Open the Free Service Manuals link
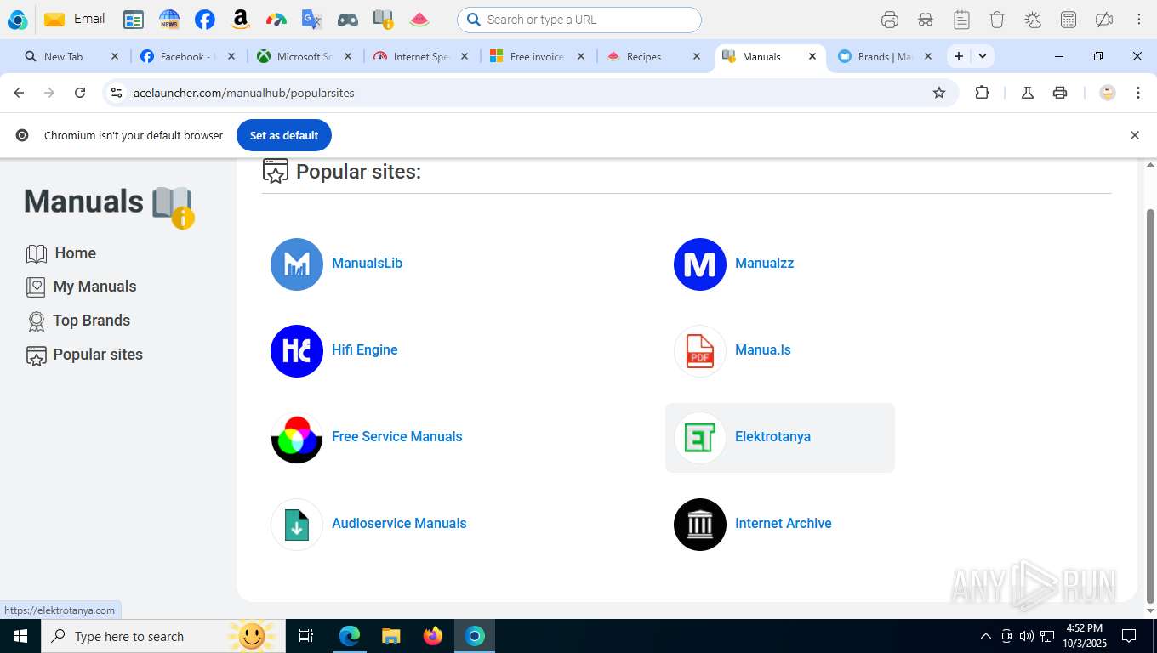 pyautogui.click(x=396, y=437)
